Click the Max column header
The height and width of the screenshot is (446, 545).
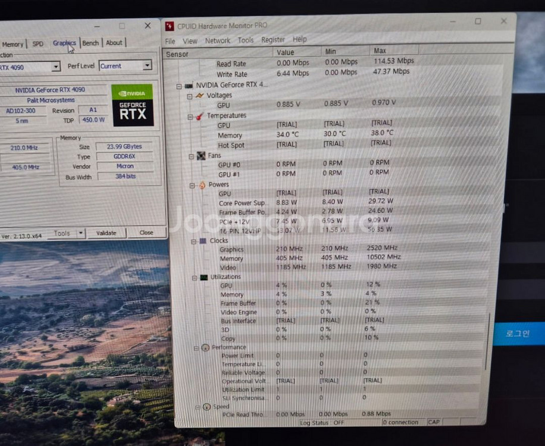click(394, 51)
